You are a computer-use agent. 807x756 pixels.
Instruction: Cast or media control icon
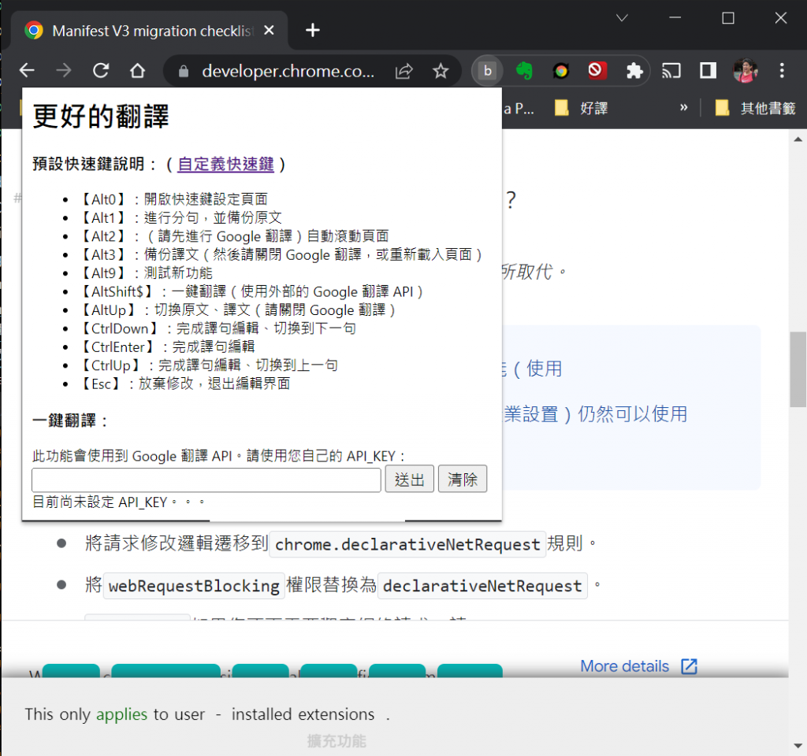tap(671, 70)
